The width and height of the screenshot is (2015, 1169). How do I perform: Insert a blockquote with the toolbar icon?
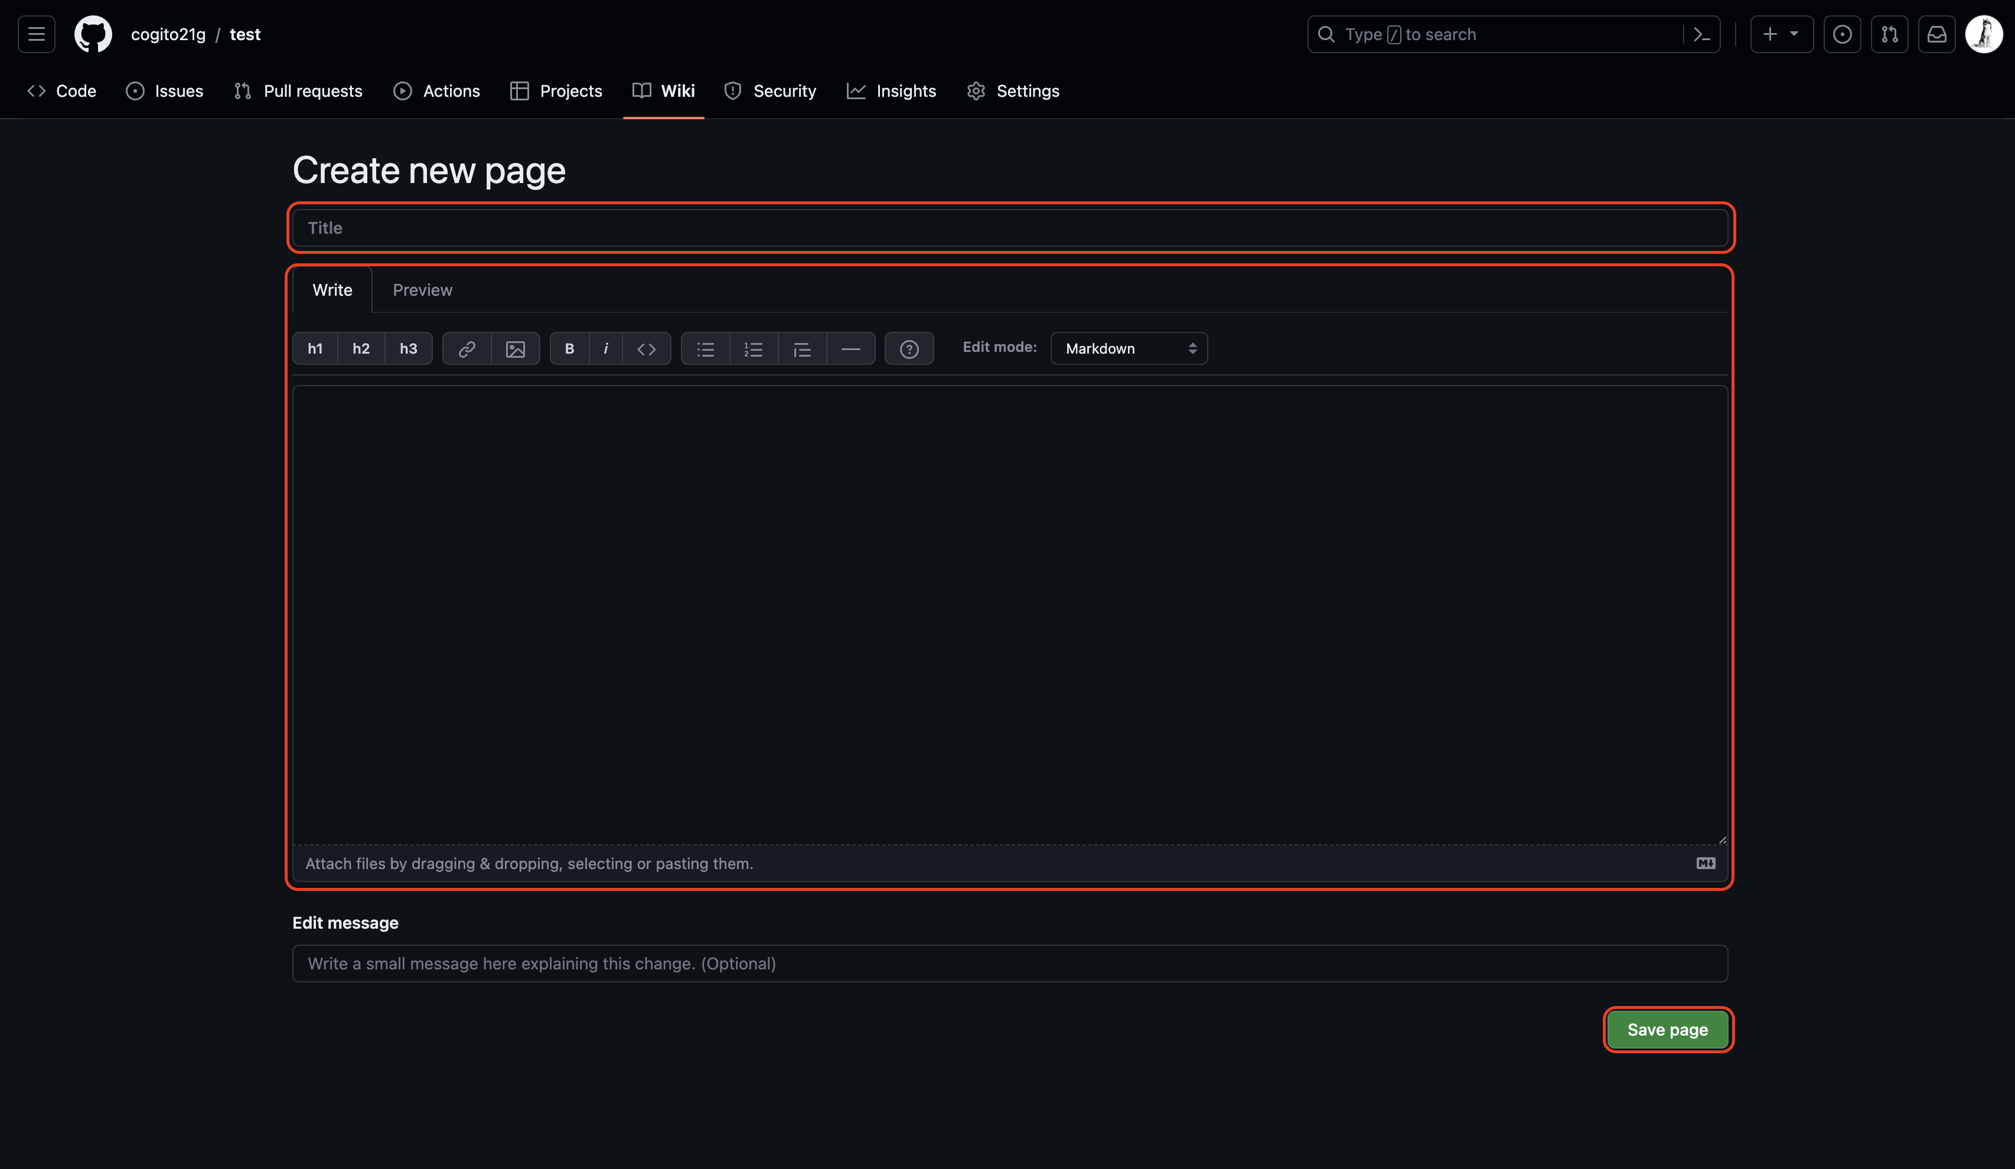tap(802, 348)
